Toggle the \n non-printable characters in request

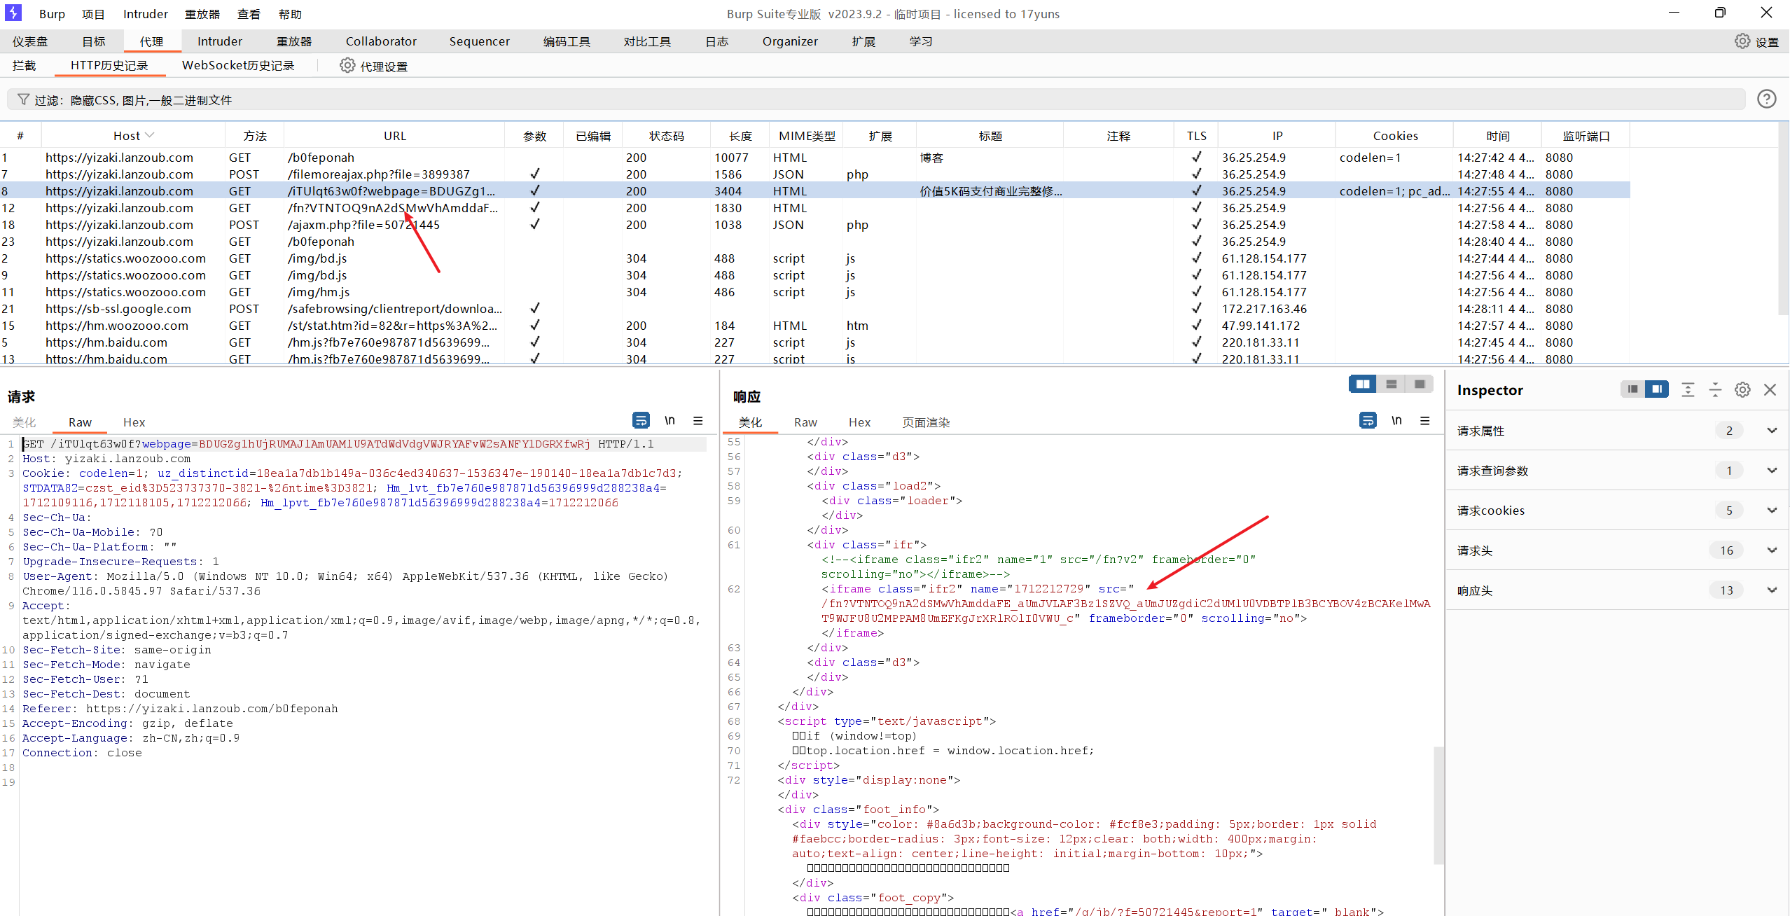tap(669, 421)
